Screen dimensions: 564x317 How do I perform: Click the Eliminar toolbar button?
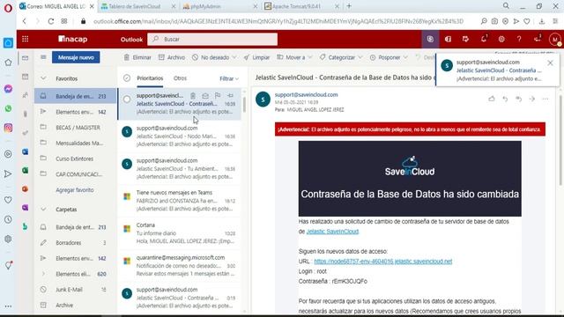point(137,57)
